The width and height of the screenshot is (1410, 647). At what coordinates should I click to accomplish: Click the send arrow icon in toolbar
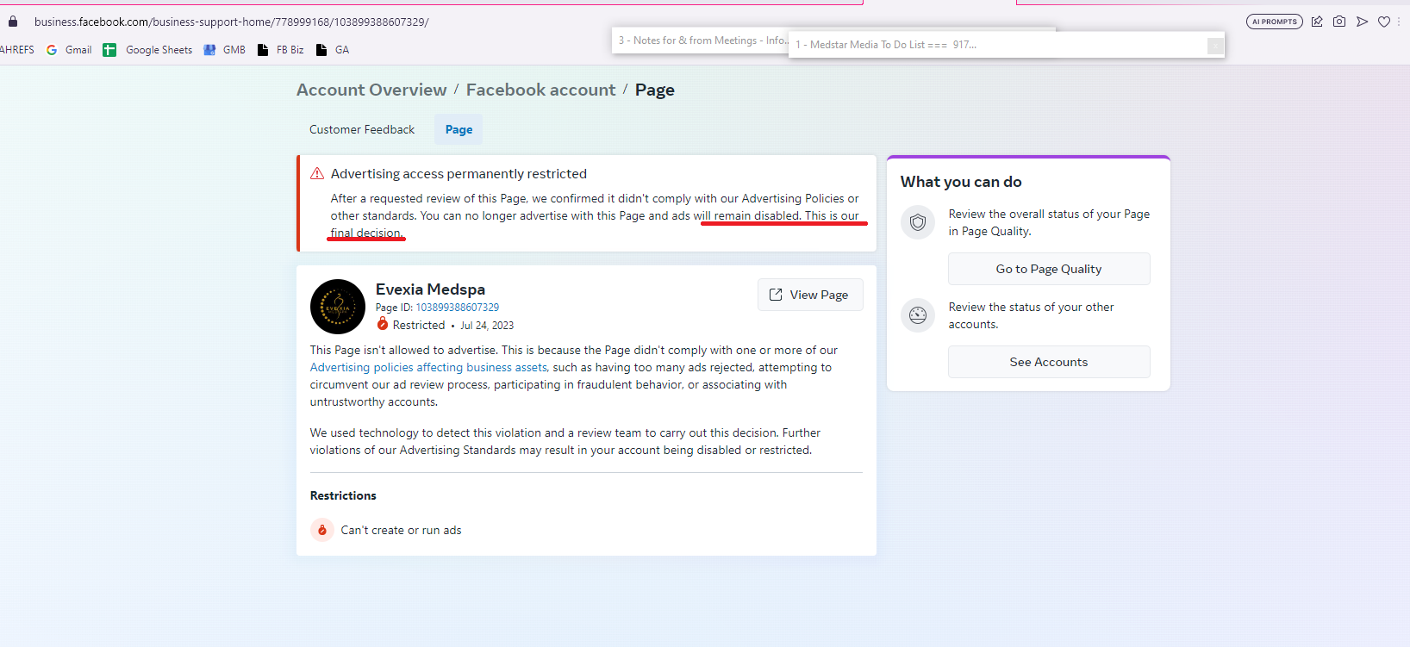1362,22
